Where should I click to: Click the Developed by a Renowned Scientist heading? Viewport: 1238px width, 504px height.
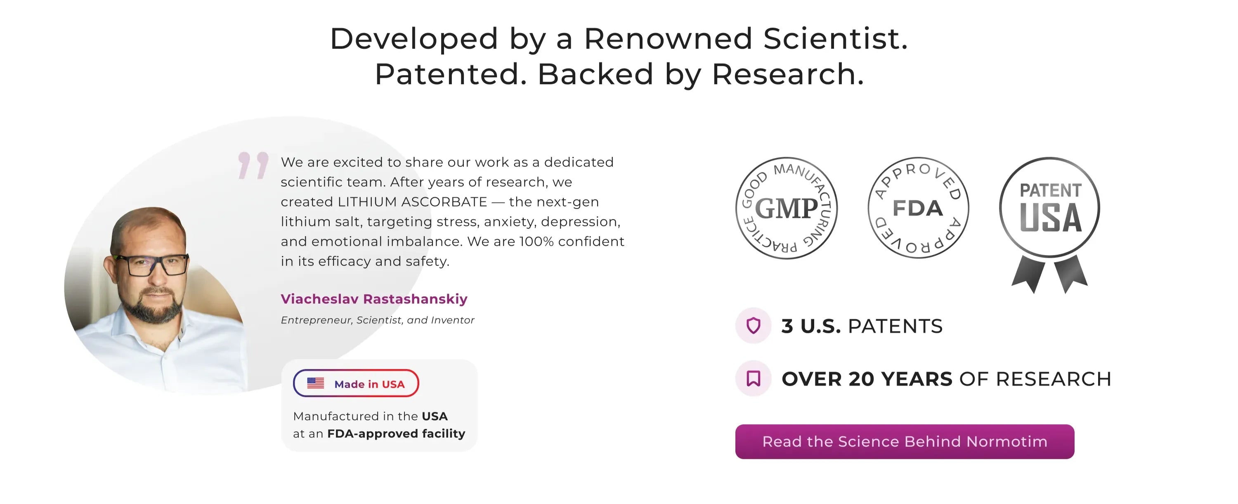point(619,38)
